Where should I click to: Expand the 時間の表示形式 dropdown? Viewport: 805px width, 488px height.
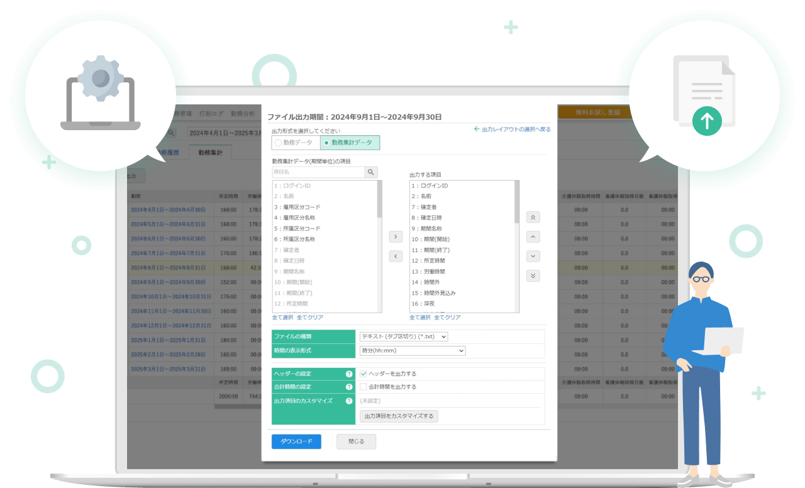click(x=412, y=350)
